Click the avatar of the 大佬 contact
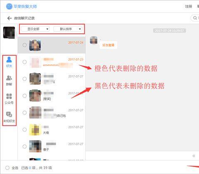 click(x=35, y=130)
